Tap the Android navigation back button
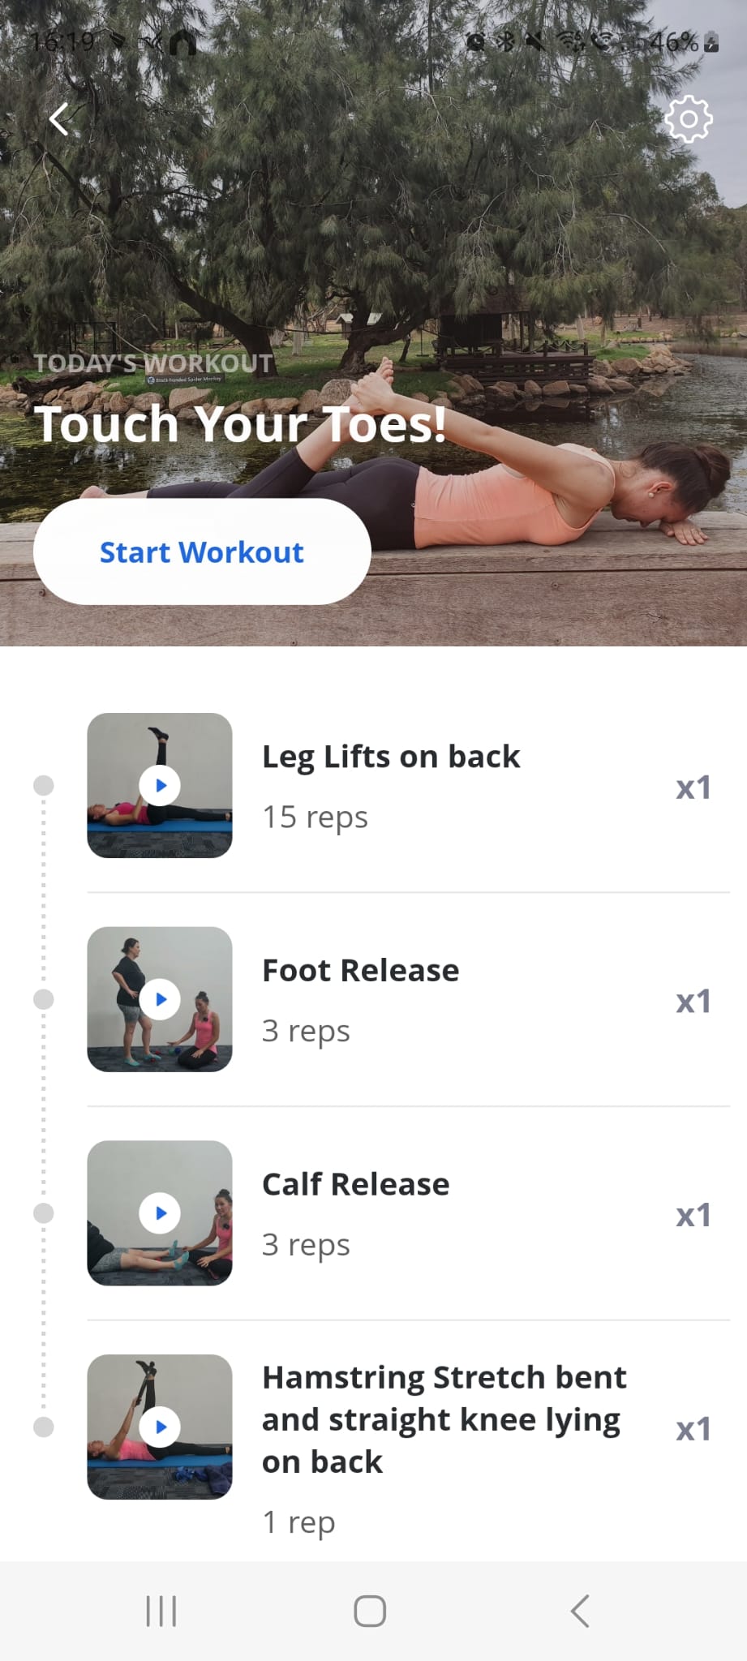The image size is (747, 1661). click(579, 1611)
